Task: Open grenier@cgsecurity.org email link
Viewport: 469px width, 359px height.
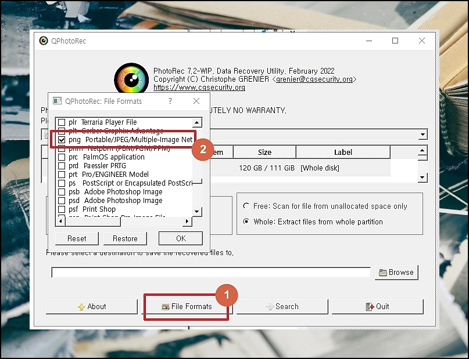Action: coord(314,79)
